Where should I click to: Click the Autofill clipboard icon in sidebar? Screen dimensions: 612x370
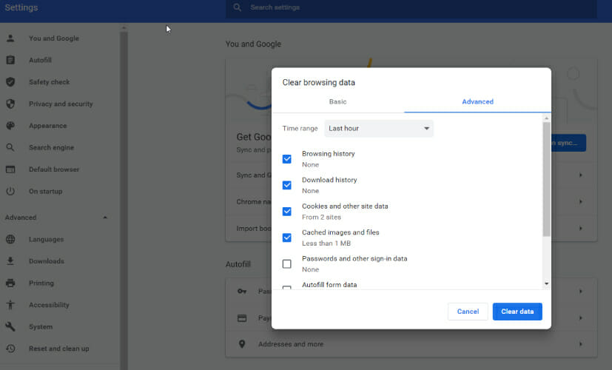pyautogui.click(x=10, y=60)
